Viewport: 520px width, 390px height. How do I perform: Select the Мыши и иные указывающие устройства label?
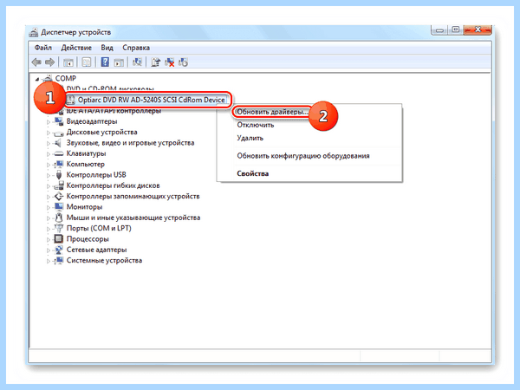pyautogui.click(x=133, y=218)
